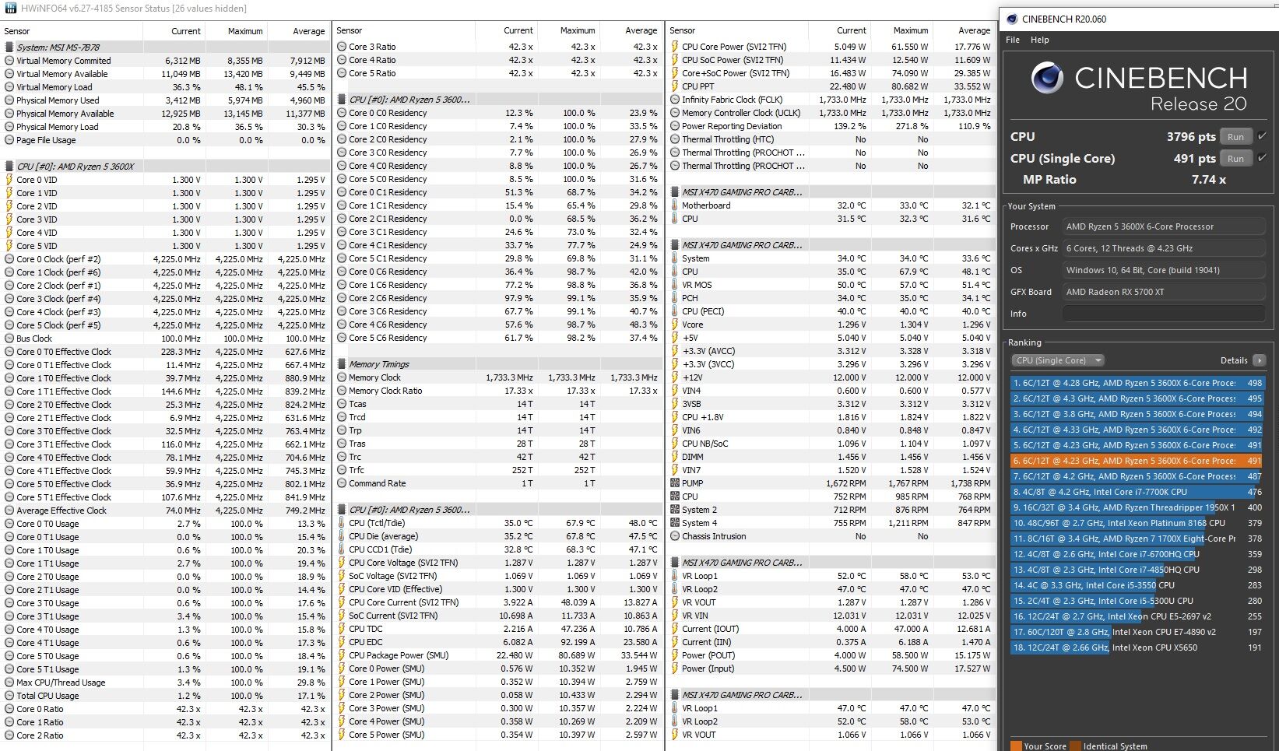The width and height of the screenshot is (1279, 751).
Task: Click the bolt icon beside CPU PPT
Action: (x=675, y=86)
